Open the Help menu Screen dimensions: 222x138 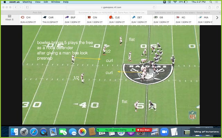tap(66, 2)
